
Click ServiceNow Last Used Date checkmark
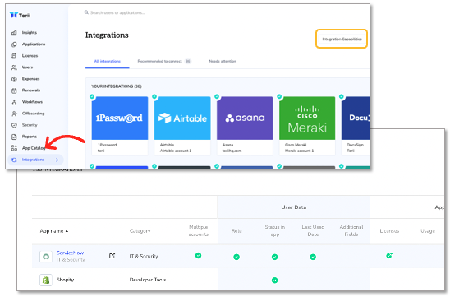(313, 257)
